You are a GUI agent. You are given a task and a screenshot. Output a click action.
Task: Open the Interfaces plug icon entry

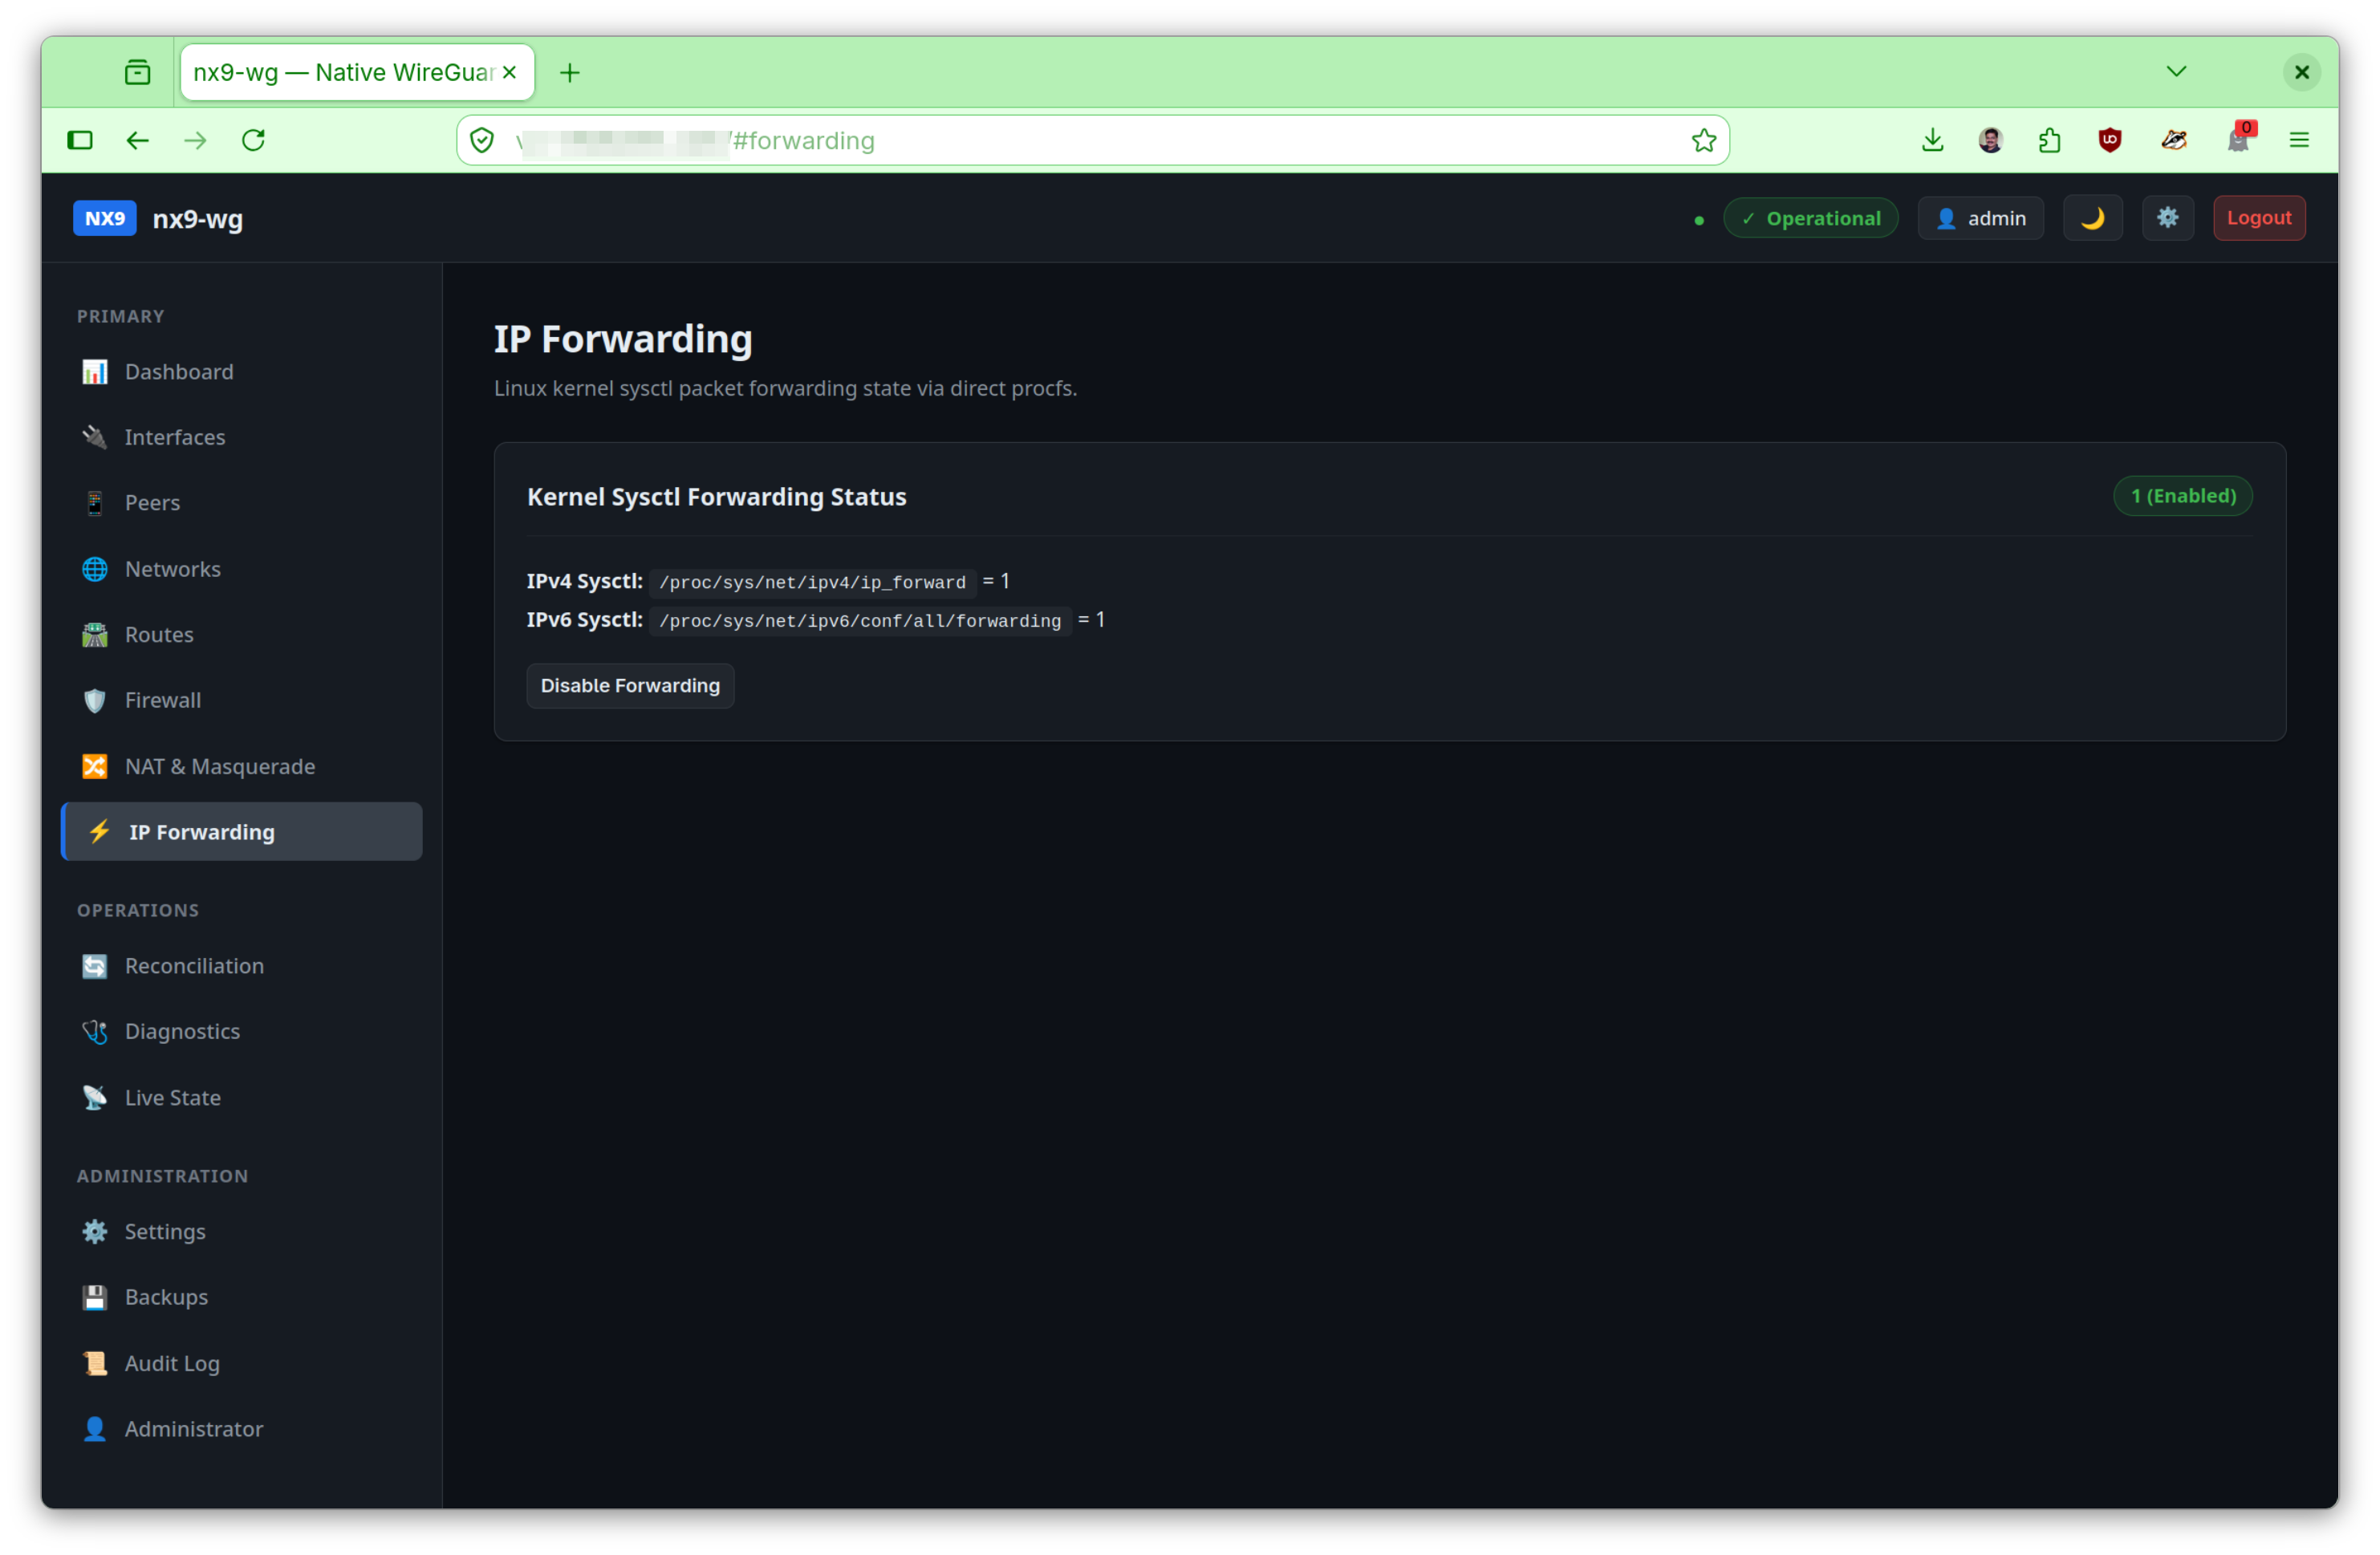tap(241, 437)
